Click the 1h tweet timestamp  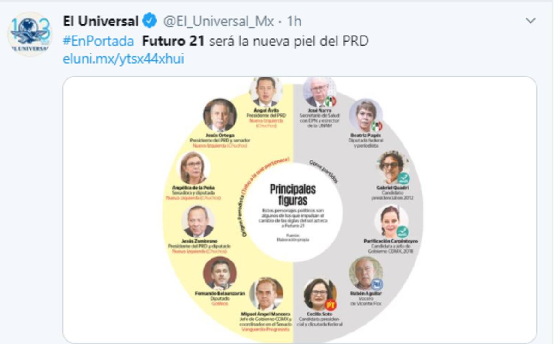pos(294,21)
